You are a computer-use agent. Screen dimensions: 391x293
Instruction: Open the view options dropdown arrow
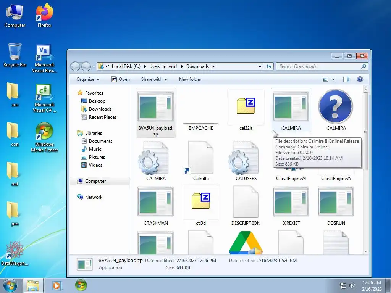tap(333, 79)
